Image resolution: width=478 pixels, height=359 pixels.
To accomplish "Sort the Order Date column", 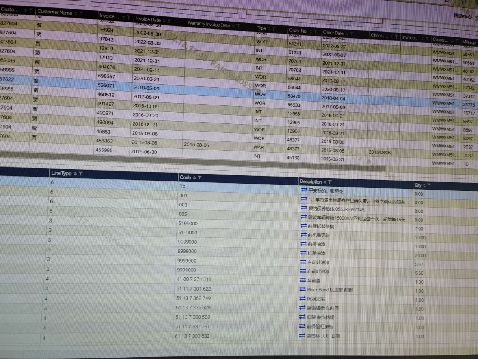I will point(347,33).
